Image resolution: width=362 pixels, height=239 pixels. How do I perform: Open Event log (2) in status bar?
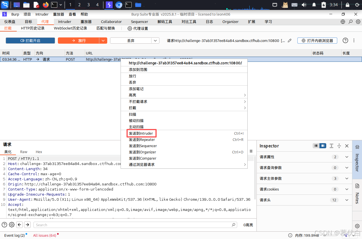[x=14, y=235]
